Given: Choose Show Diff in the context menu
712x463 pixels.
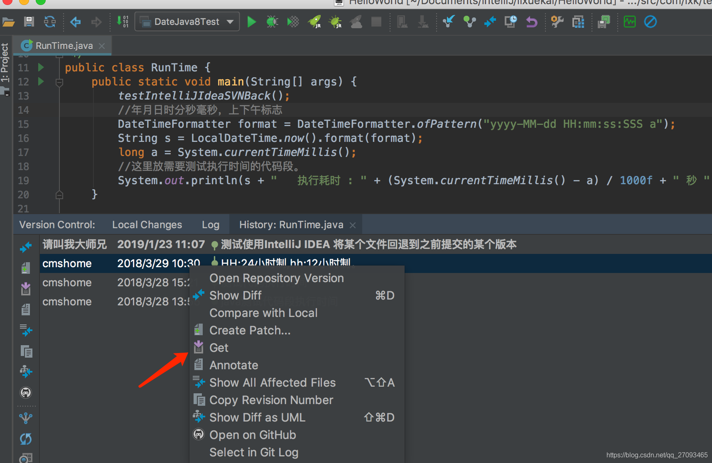Looking at the screenshot, I should (297, 295).
